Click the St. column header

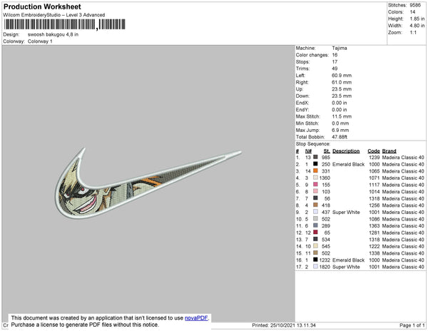coord(327,151)
